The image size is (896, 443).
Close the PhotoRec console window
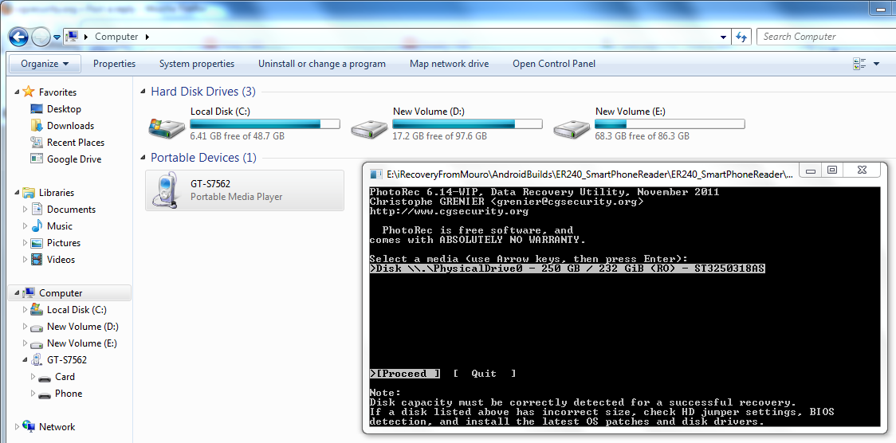[x=861, y=170]
